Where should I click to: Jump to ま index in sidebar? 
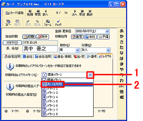coord(121,64)
